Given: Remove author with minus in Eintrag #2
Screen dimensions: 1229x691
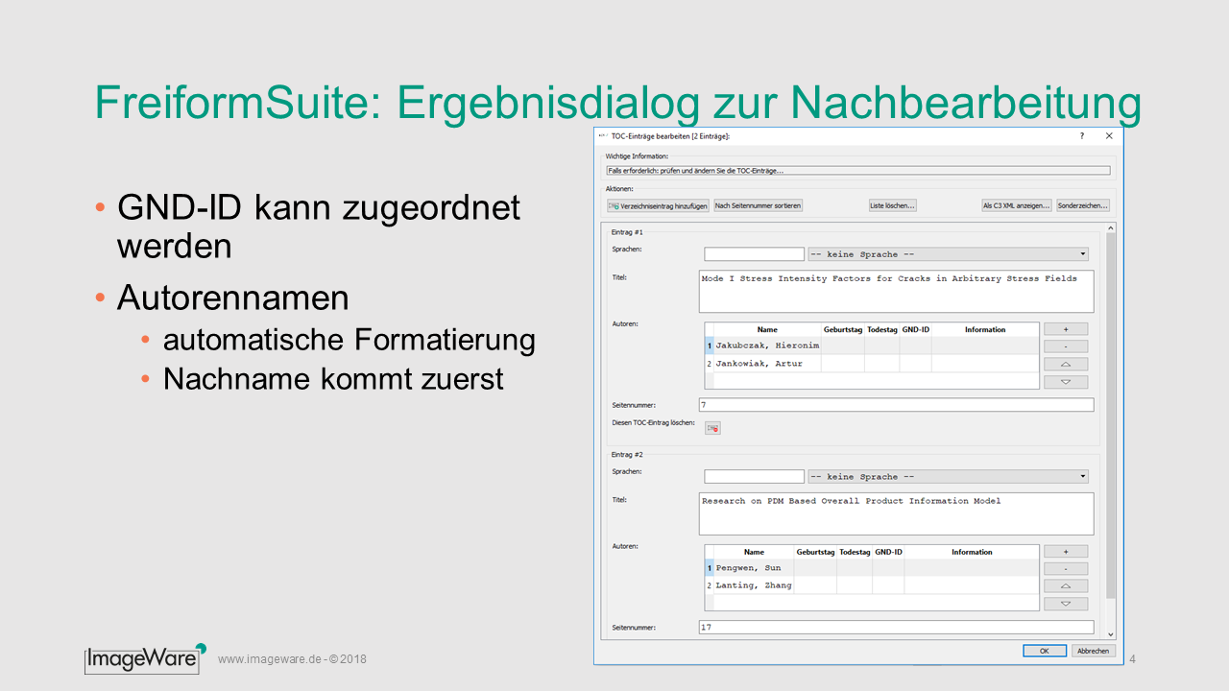Looking at the screenshot, I should click(1066, 569).
